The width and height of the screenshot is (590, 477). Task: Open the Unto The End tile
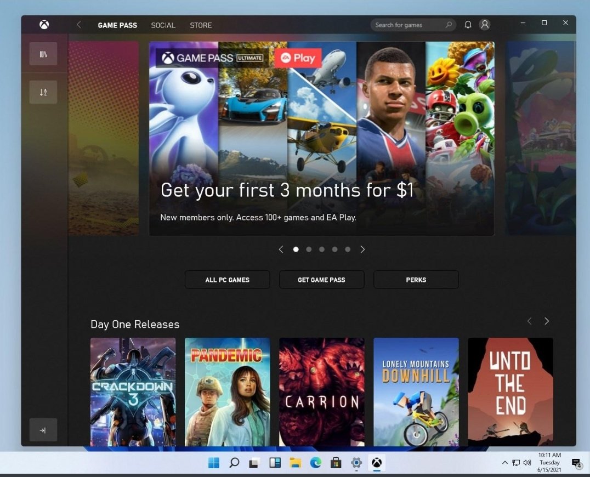pyautogui.click(x=510, y=392)
